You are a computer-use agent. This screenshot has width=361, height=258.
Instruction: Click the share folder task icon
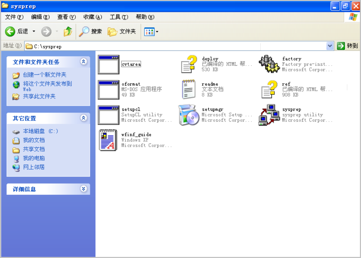[16, 97]
